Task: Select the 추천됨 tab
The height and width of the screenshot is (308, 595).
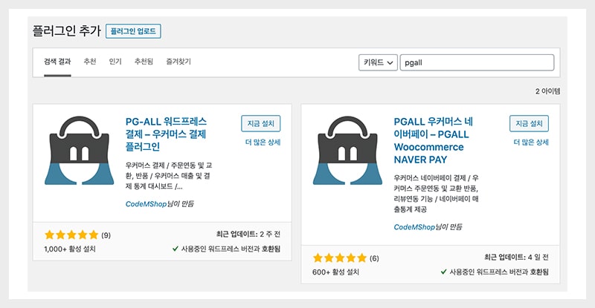Action: [x=144, y=62]
